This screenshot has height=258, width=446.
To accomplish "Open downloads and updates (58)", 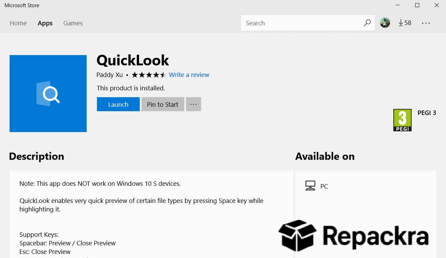I will [x=405, y=23].
